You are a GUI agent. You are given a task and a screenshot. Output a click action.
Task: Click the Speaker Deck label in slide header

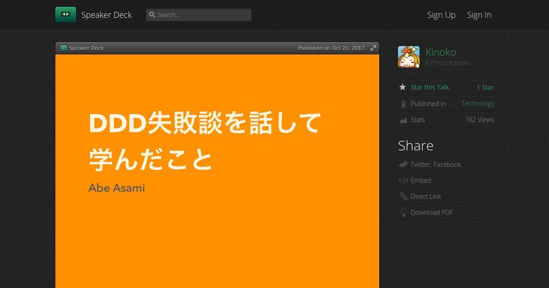click(x=86, y=48)
